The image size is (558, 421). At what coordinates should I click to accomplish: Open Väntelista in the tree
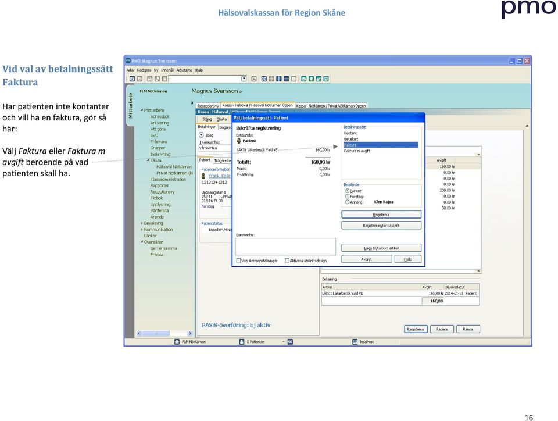159,211
